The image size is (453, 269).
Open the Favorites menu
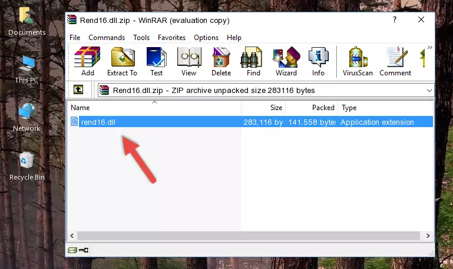coord(171,38)
